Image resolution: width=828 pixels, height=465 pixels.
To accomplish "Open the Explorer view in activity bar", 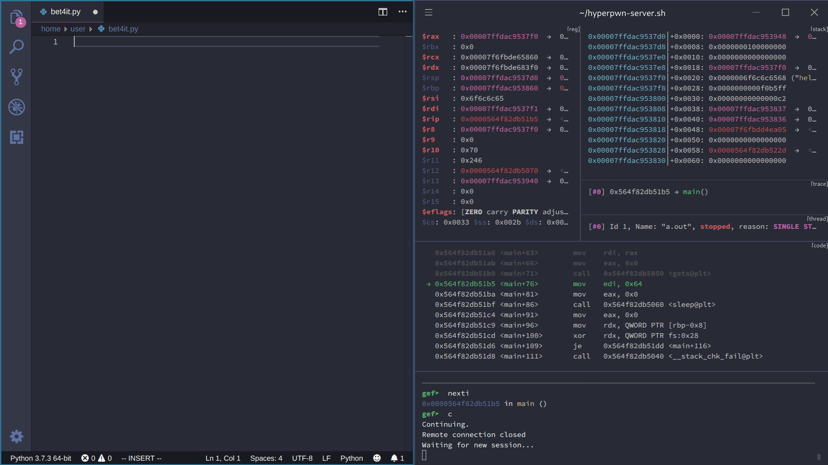I will (x=16, y=17).
